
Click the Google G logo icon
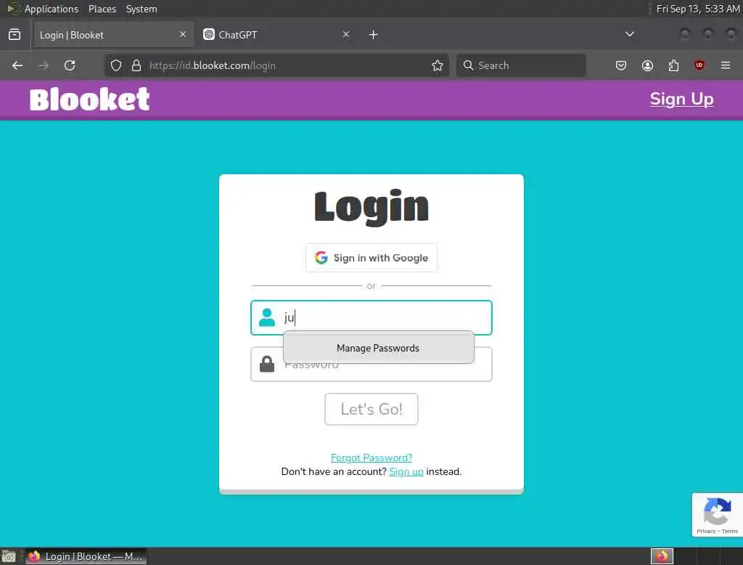321,258
